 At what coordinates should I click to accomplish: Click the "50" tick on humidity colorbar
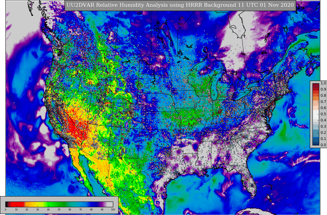tap(59, 210)
